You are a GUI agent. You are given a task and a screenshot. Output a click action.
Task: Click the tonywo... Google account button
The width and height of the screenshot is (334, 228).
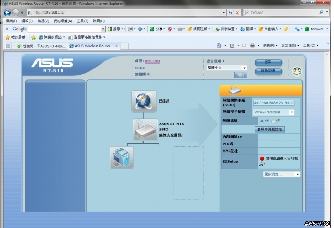tap(316, 29)
